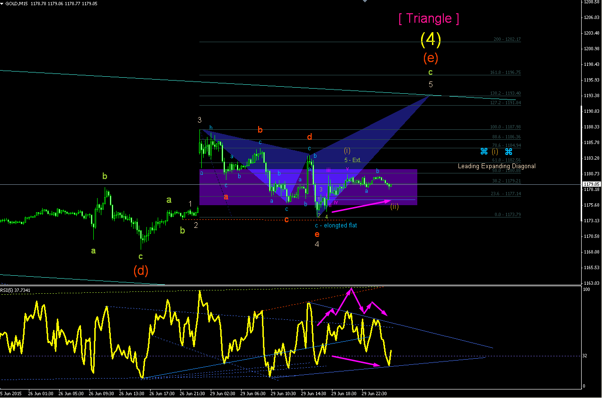This screenshot has width=602, height=398.
Task: Click the Leading Expanding Diagonal text label
Action: 496,166
